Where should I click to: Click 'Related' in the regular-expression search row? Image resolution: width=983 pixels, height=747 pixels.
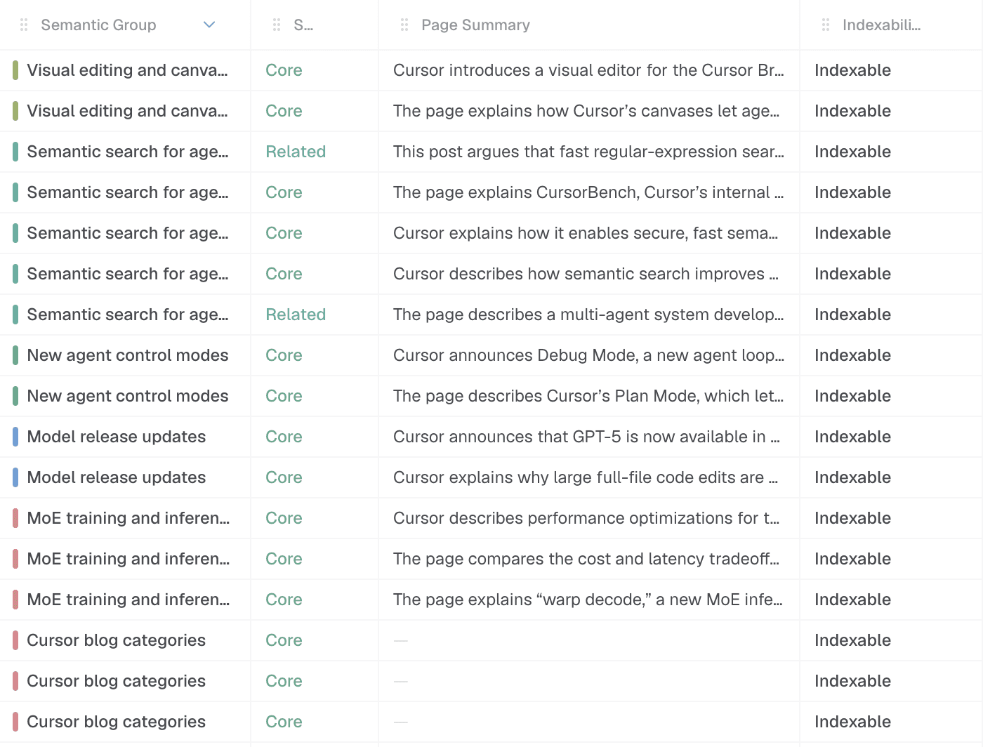point(296,152)
